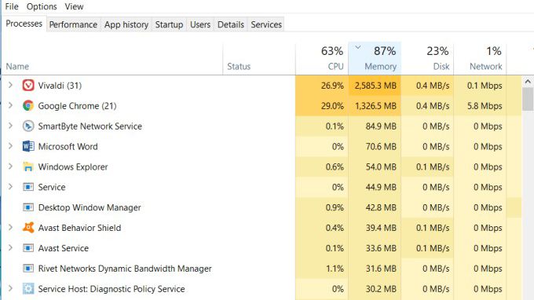Open the View menu
The height and width of the screenshot is (300, 534).
point(74,6)
